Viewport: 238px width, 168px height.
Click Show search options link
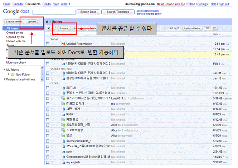tap(147, 11)
